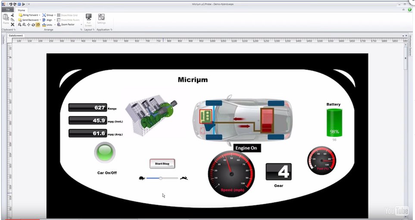The width and height of the screenshot is (415, 220).
Task: Click the zoom out magnifier icon
Action: [x=24, y=24]
